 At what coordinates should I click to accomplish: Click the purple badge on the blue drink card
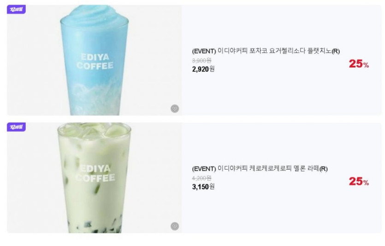[x=16, y=9]
